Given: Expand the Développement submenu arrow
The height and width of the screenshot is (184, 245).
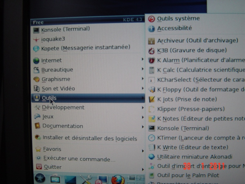Looking at the screenshot, I should [x=143, y=108].
